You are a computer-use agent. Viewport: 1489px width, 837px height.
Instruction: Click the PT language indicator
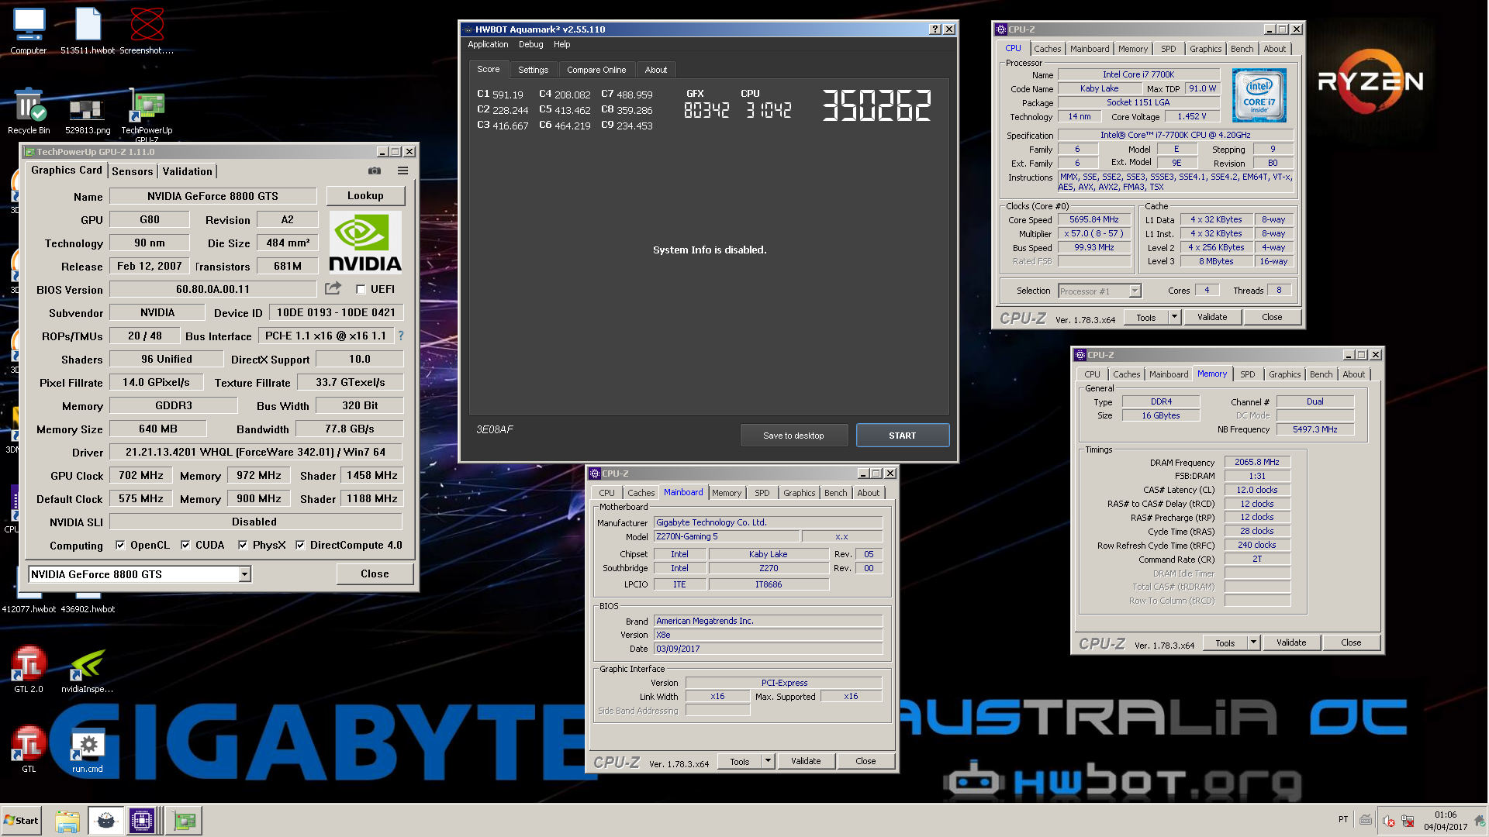pyautogui.click(x=1343, y=819)
